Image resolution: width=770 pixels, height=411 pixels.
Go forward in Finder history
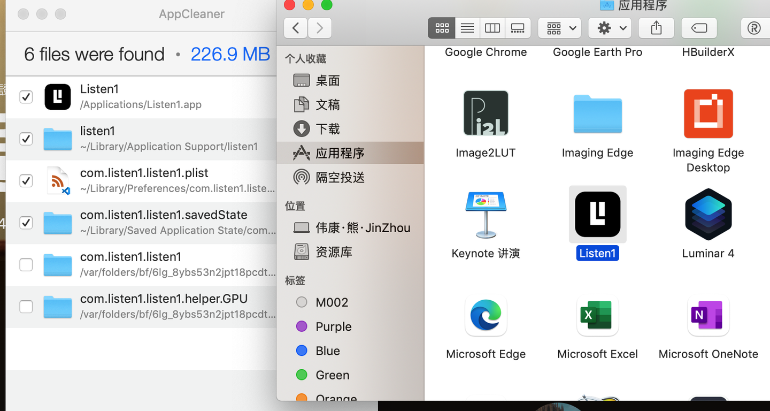320,28
